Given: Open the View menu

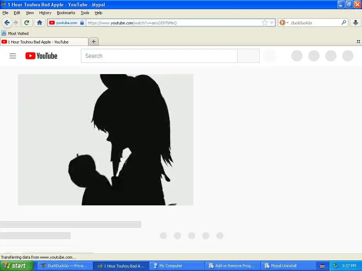Looking at the screenshot, I should (30, 13).
